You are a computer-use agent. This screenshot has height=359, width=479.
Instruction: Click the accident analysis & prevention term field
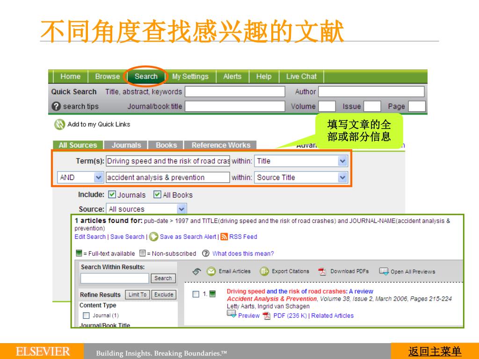click(x=168, y=177)
